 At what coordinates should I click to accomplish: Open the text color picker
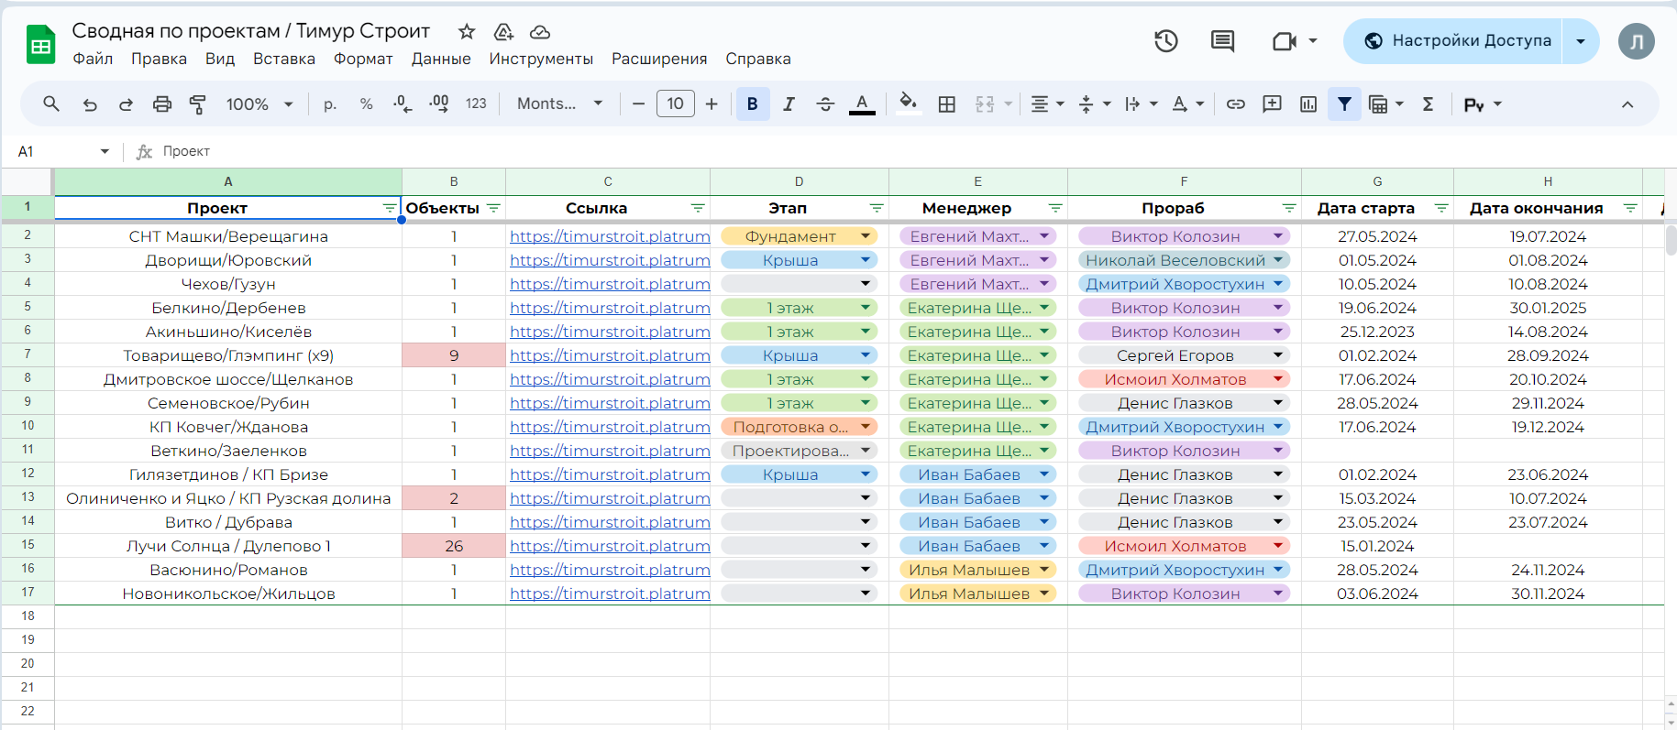click(x=862, y=104)
